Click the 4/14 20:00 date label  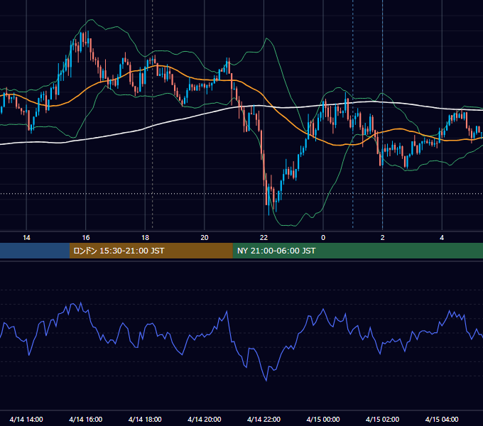tap(205, 419)
